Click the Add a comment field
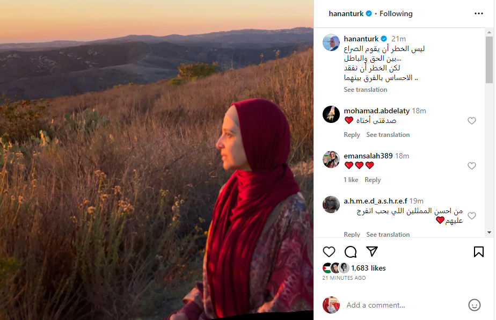The width and height of the screenshot is (496, 320). tap(404, 305)
